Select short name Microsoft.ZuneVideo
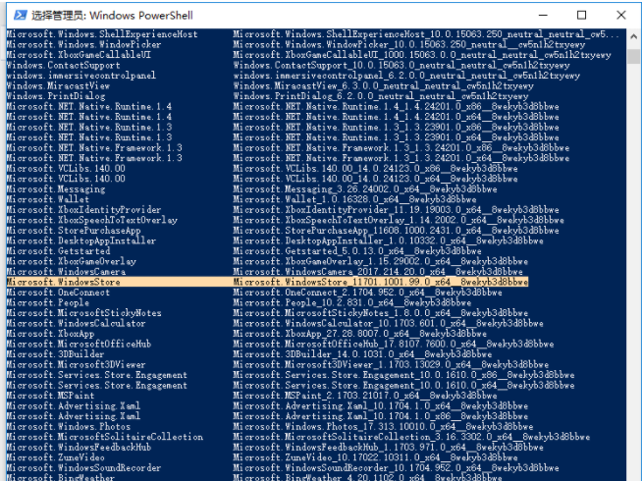 pyautogui.click(x=55, y=457)
